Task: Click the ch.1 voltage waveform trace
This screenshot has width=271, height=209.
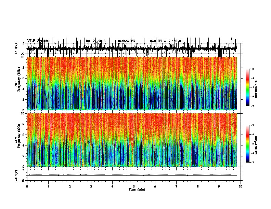Action: [x=132, y=48]
